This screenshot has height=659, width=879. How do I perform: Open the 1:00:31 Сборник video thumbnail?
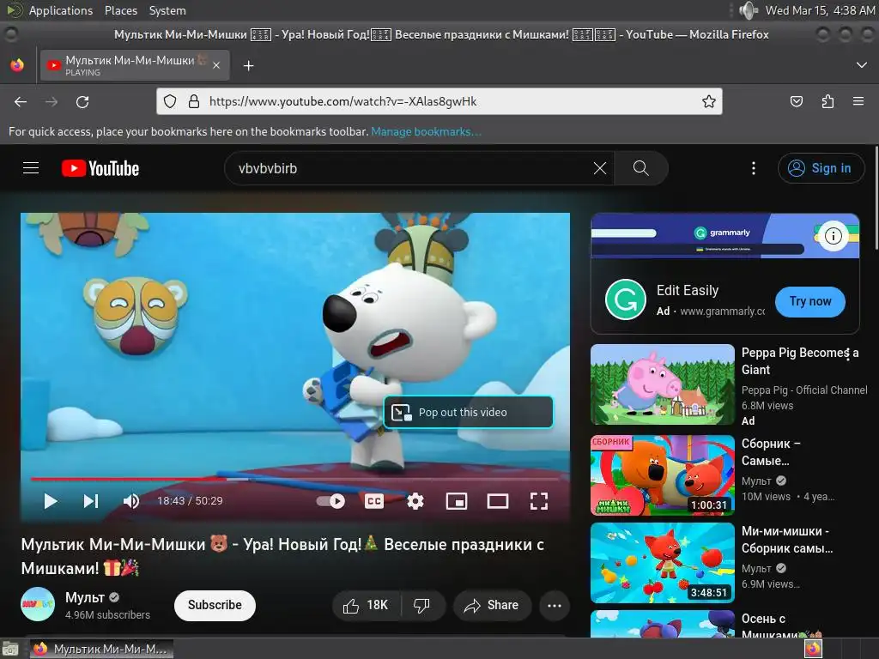pos(663,475)
